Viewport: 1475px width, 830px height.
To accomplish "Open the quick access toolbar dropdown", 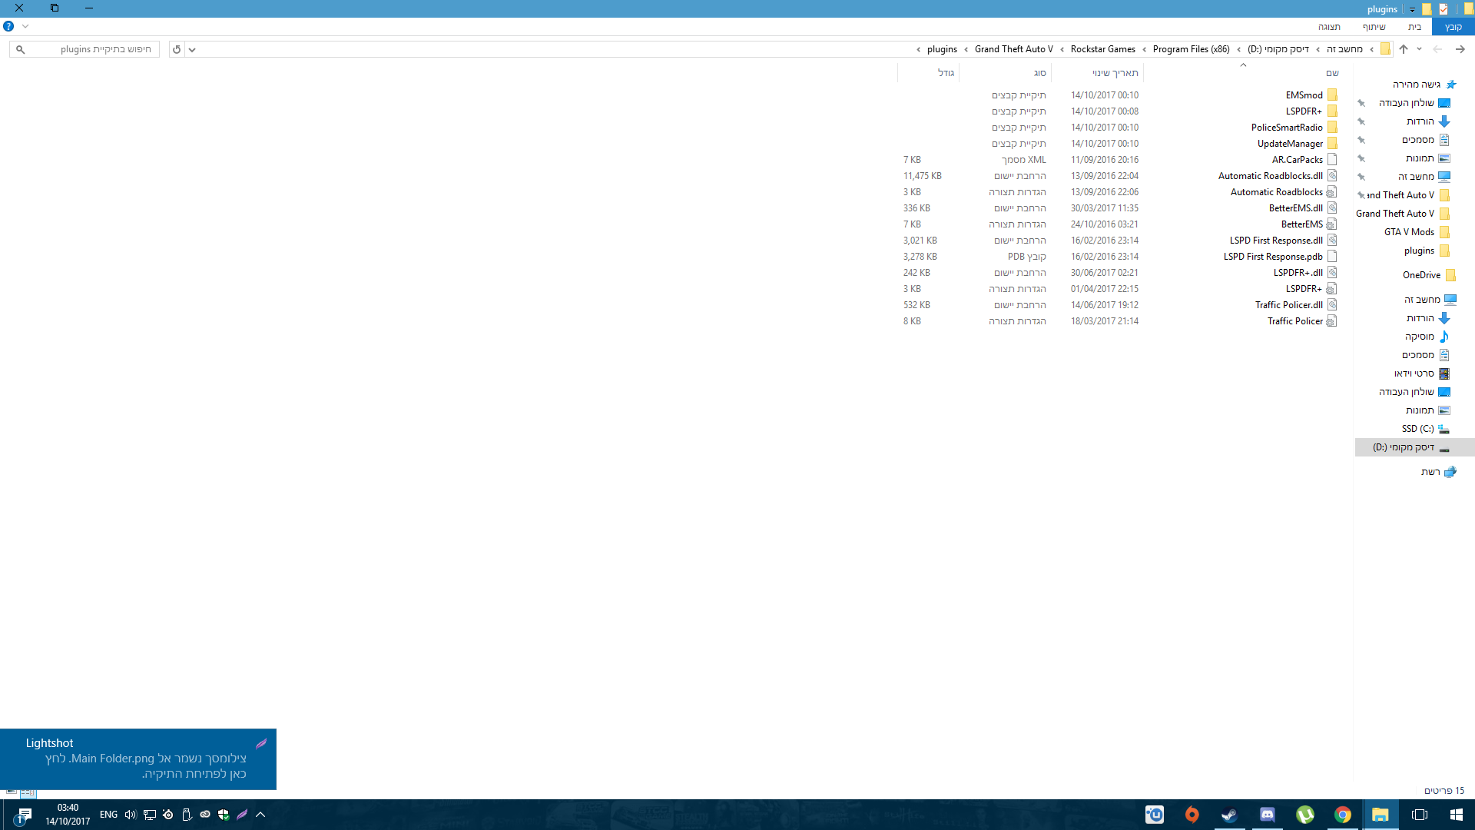I will point(1412,9).
